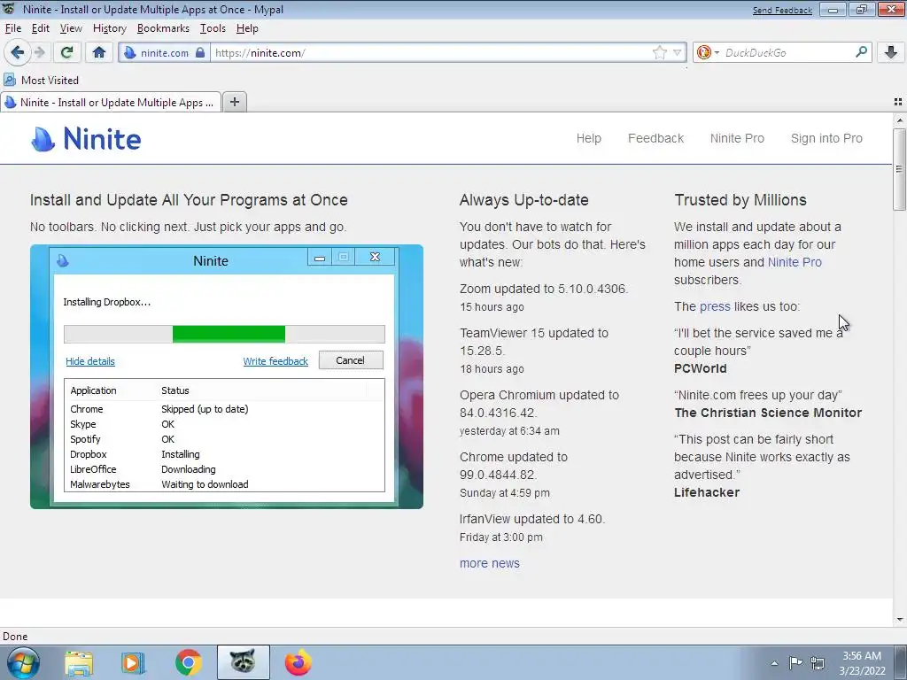The image size is (907, 680).
Task: Open Google Chrome from the taskbar
Action: (188, 662)
